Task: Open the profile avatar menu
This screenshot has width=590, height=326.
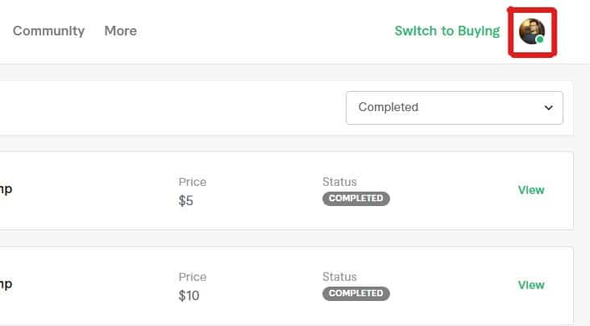Action: click(x=532, y=31)
